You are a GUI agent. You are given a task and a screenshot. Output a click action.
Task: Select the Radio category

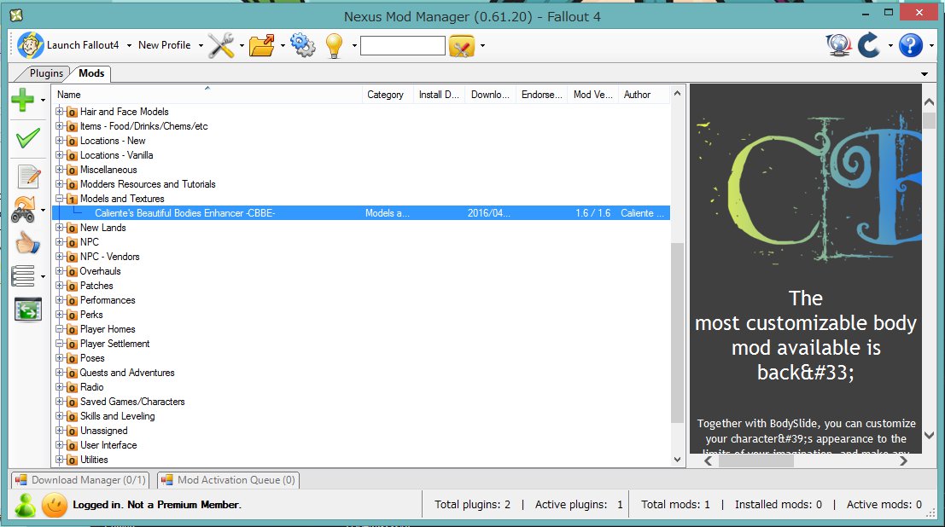coord(91,387)
